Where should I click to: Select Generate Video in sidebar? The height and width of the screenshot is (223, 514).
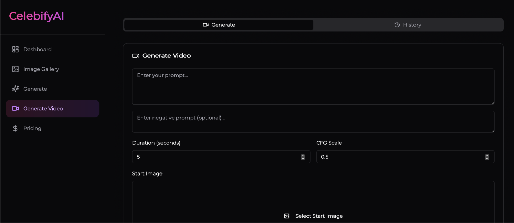(x=52, y=109)
